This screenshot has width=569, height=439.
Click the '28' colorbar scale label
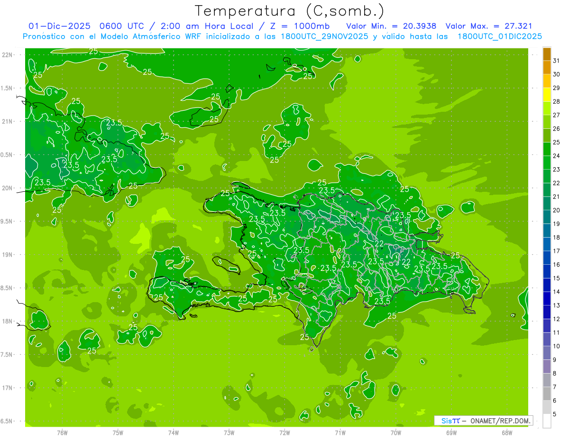click(x=556, y=101)
